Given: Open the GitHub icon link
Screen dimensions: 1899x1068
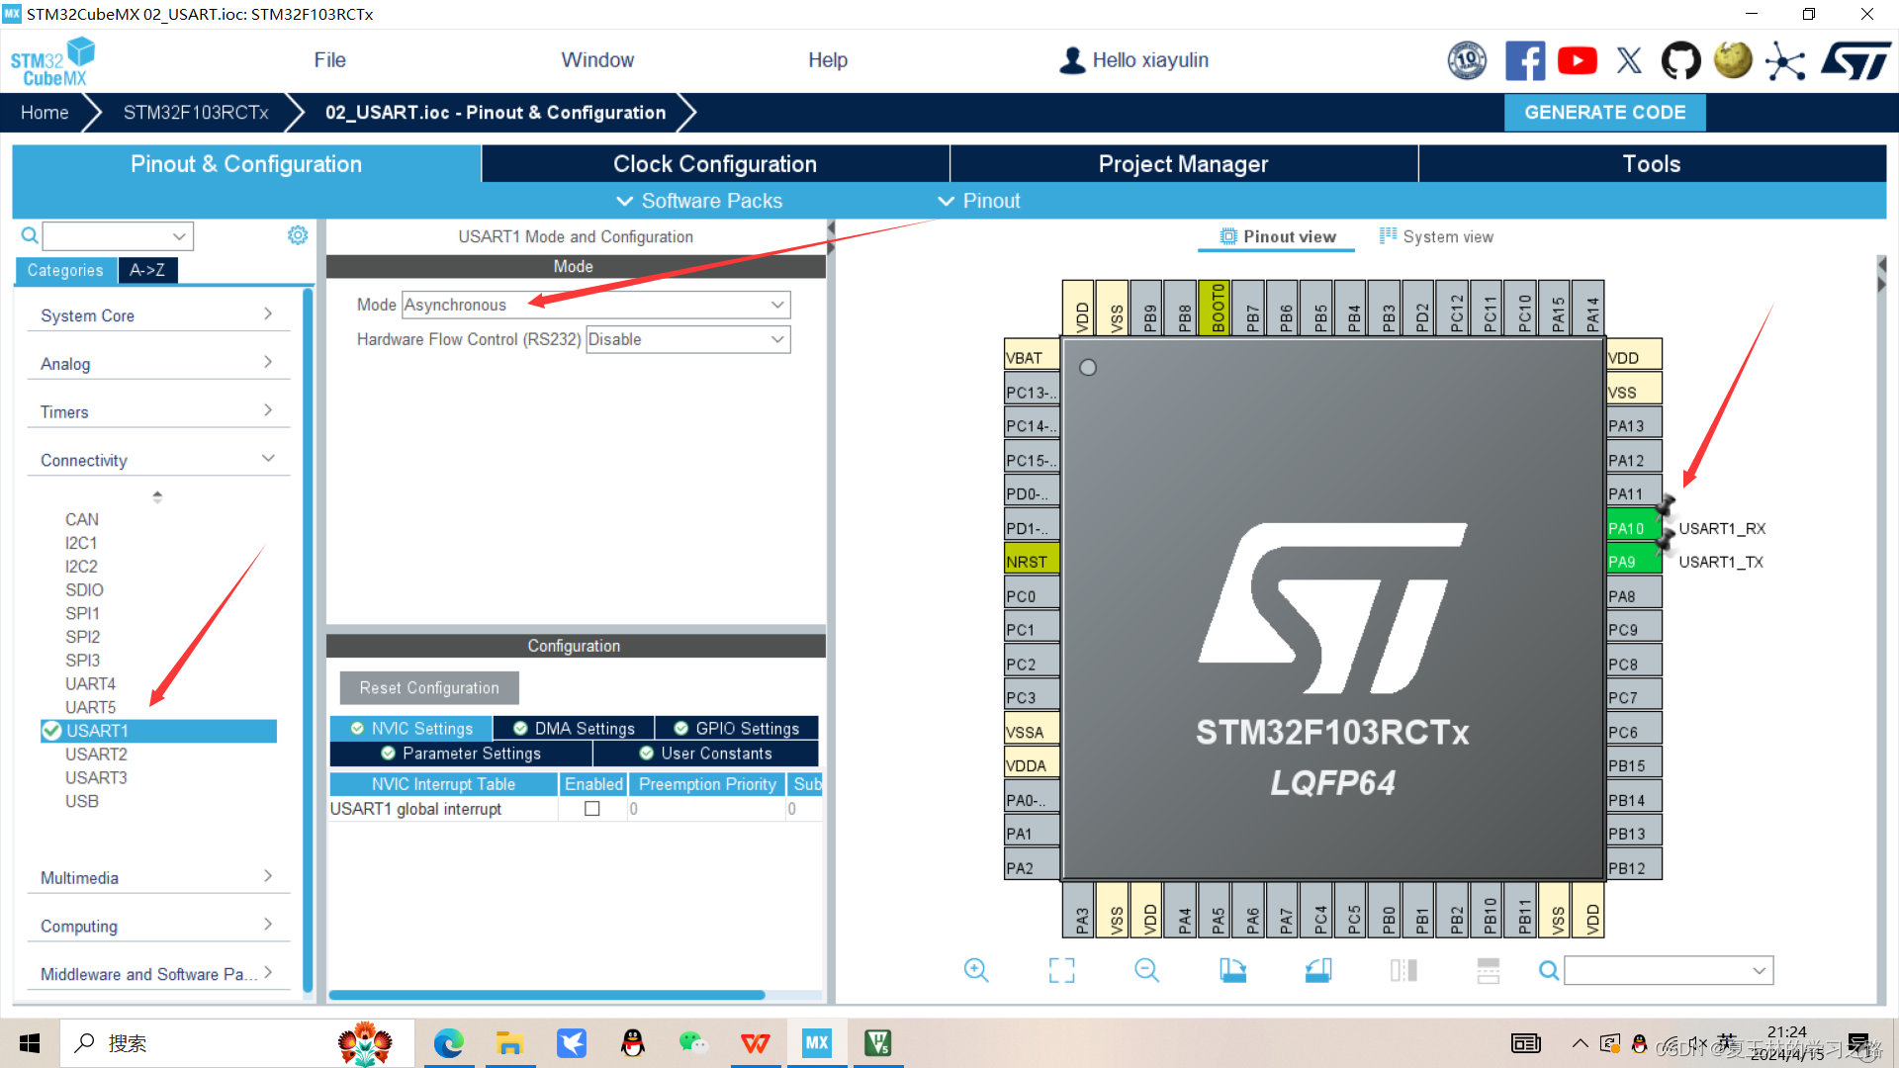Looking at the screenshot, I should (x=1680, y=60).
